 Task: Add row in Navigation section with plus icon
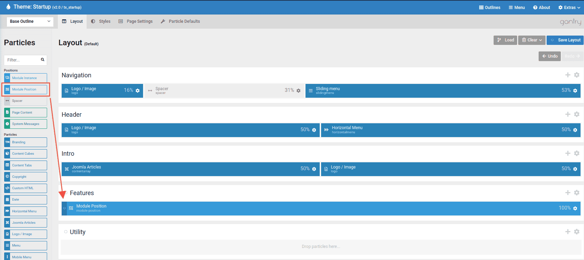pyautogui.click(x=568, y=75)
